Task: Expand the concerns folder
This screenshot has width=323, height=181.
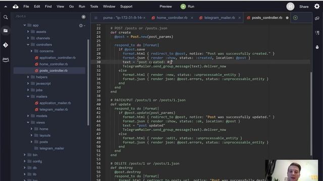Action: pyautogui.click(x=31, y=51)
